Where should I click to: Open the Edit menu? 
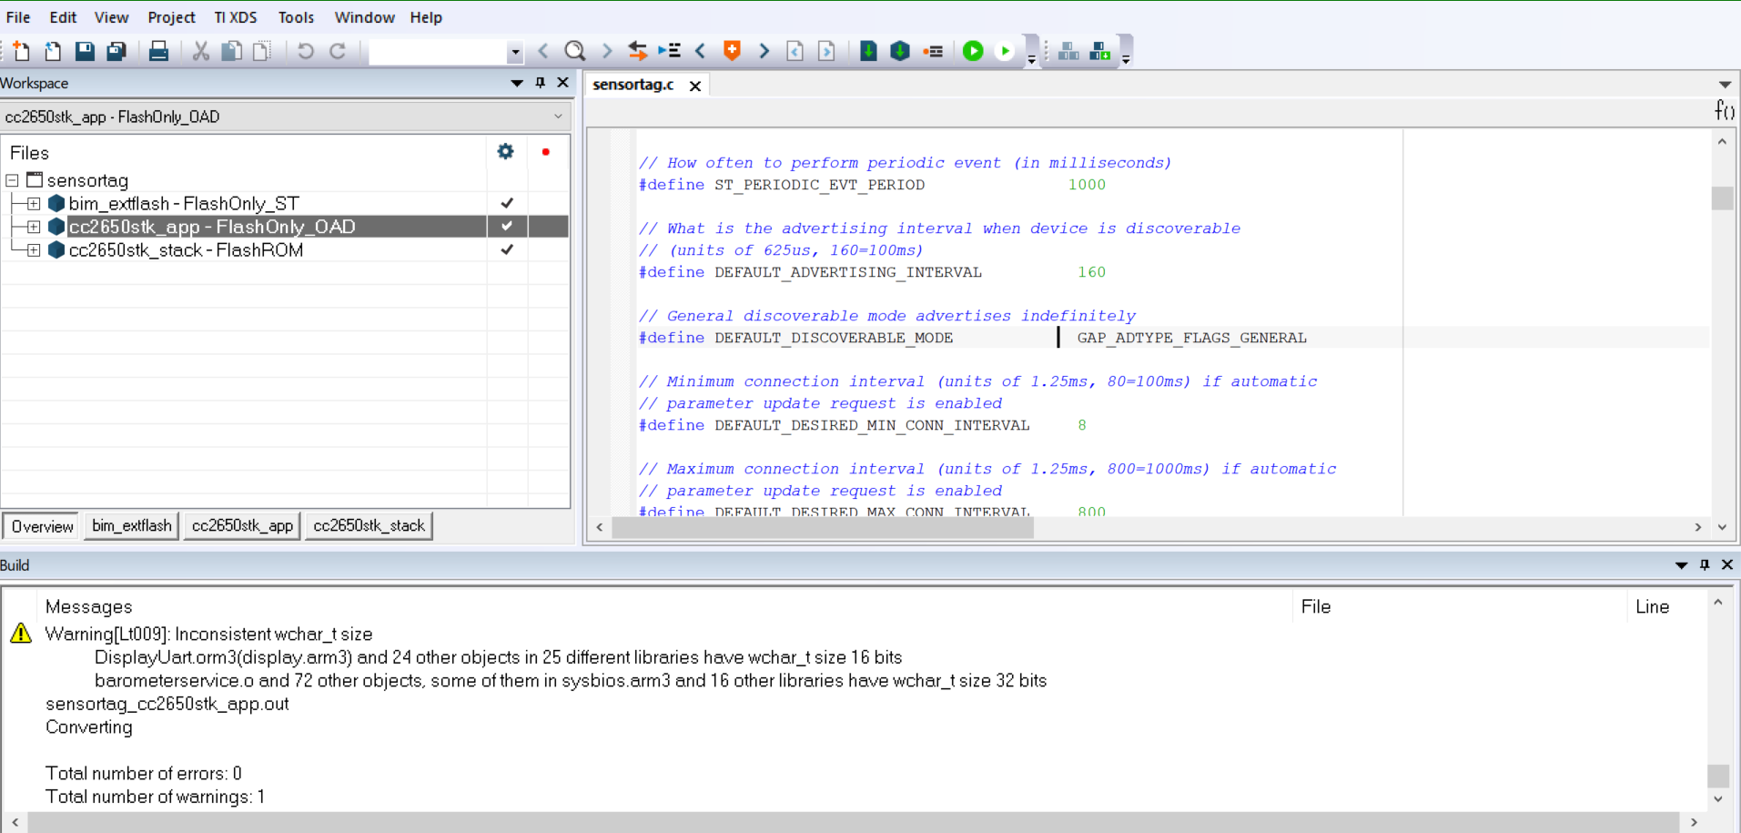(63, 17)
